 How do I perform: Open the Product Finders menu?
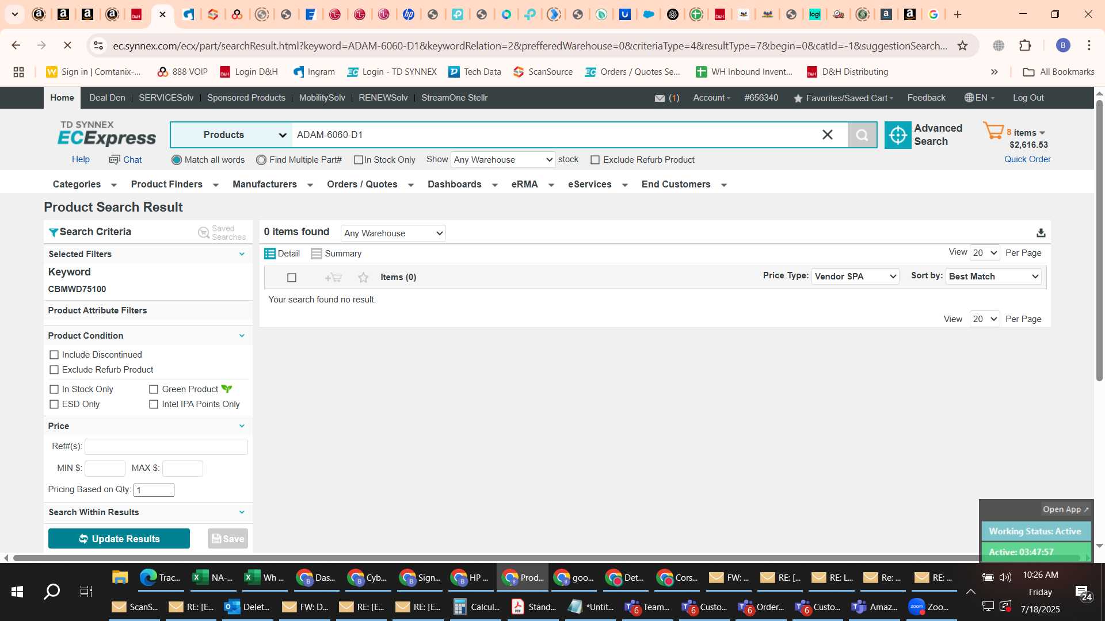tap(175, 185)
